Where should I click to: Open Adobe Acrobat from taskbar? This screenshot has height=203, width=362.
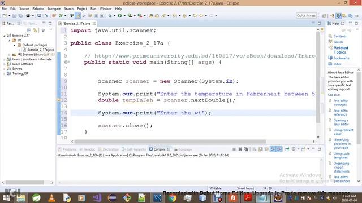point(248,198)
